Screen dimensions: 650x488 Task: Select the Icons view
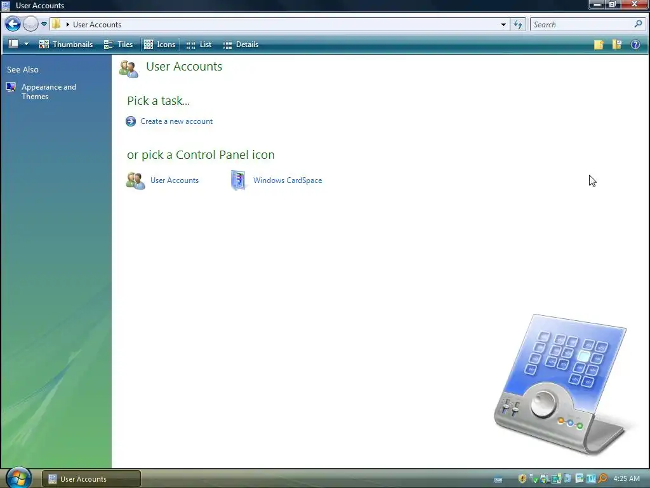click(160, 44)
